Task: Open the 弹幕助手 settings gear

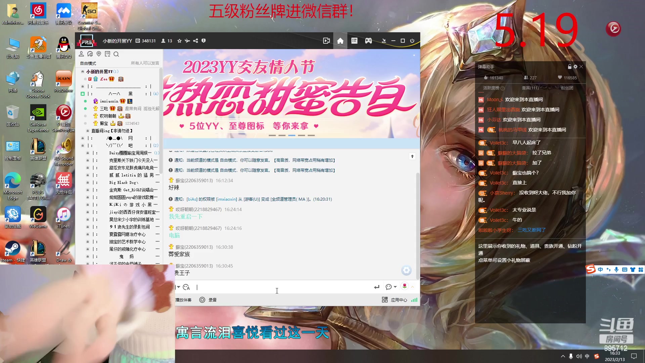Action: tap(575, 67)
